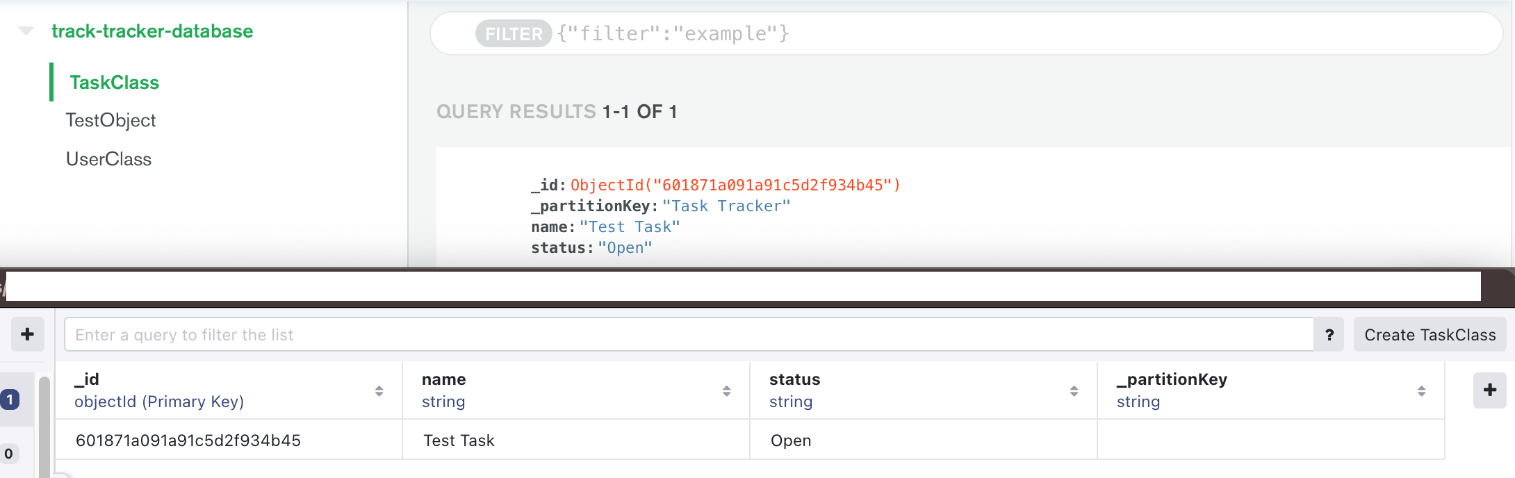The height and width of the screenshot is (478, 1515).
Task: Click the sort icon on the _partitionKey column
Action: pyautogui.click(x=1422, y=390)
